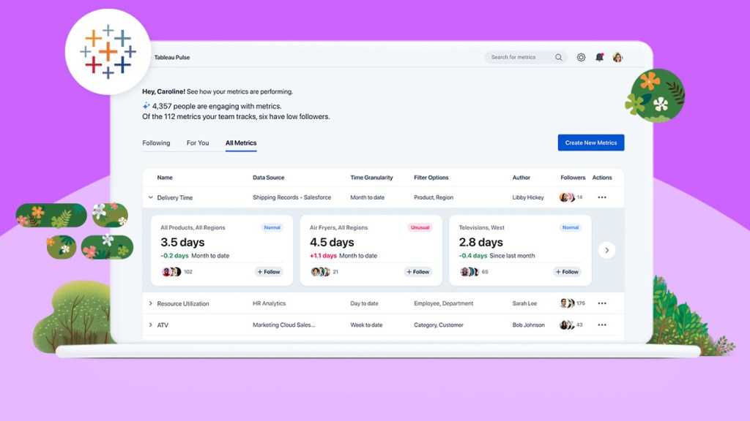The image size is (750, 421).
Task: Check notifications via the bell icon
Action: (599, 57)
